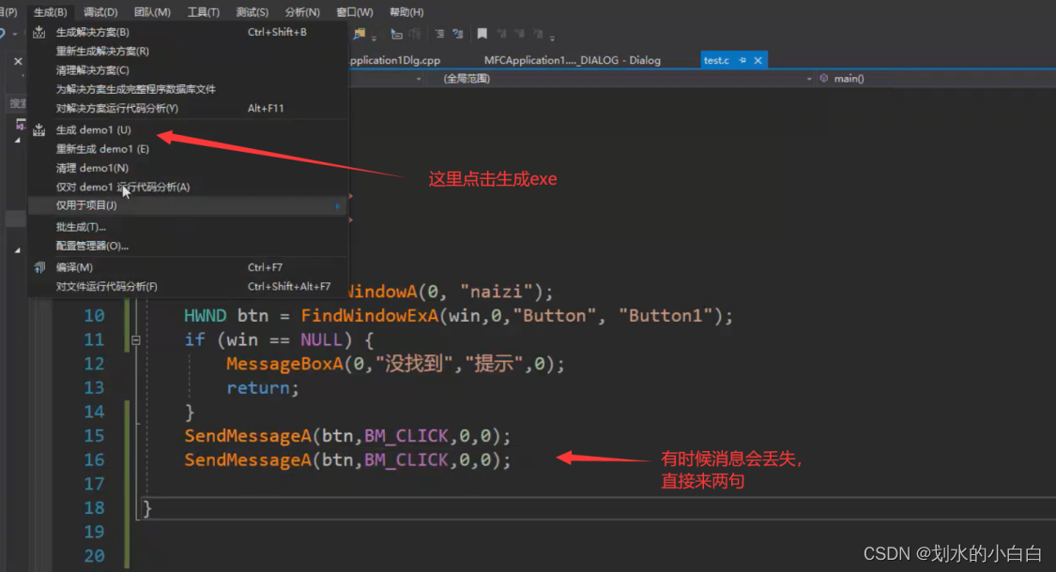Collapse the lower tree node in left panel
This screenshot has height=572, width=1056.
point(18,249)
